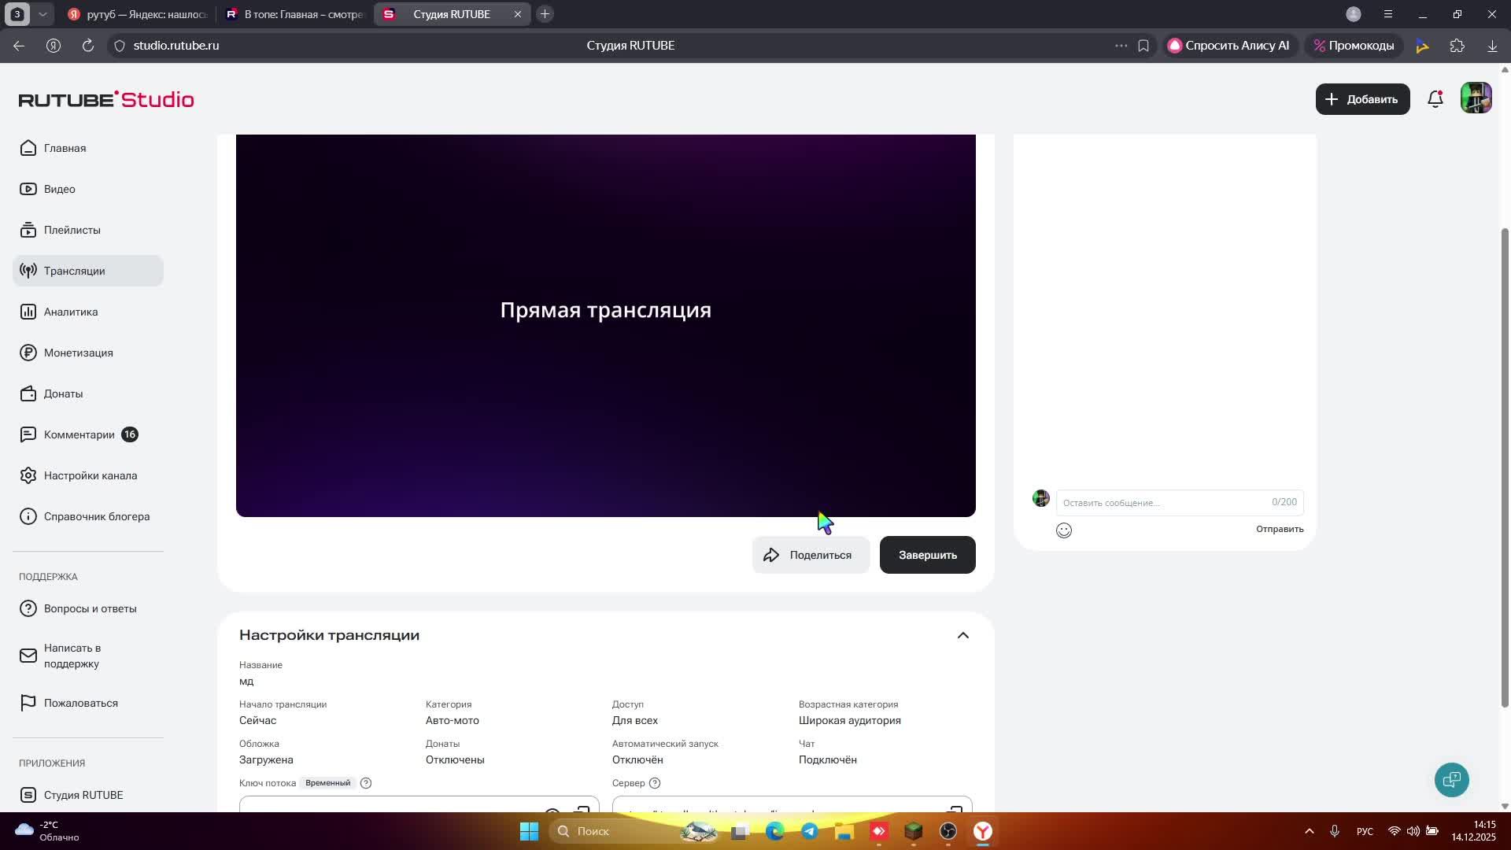The width and height of the screenshot is (1511, 850).
Task: Open the Донаты section
Action: (63, 394)
